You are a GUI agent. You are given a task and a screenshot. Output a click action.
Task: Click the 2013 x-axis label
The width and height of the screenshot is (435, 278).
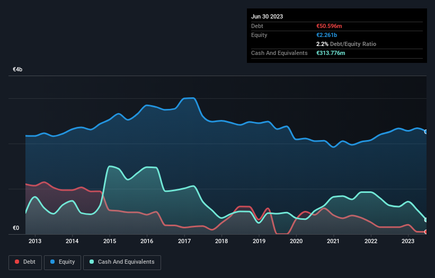(x=35, y=241)
